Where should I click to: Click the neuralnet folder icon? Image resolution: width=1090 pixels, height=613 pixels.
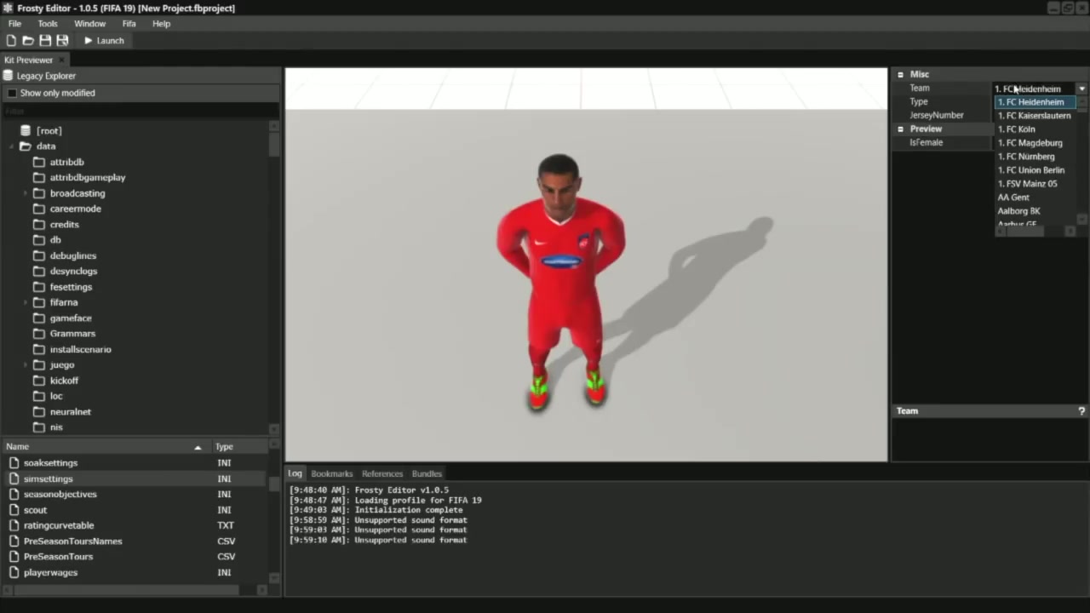39,412
